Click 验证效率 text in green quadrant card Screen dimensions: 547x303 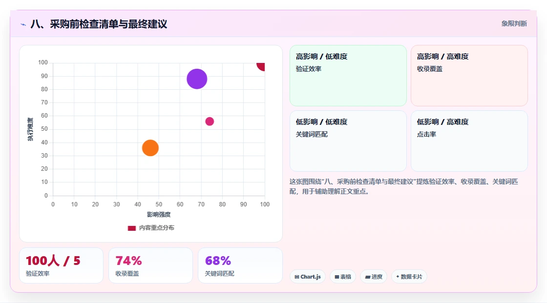pos(309,69)
